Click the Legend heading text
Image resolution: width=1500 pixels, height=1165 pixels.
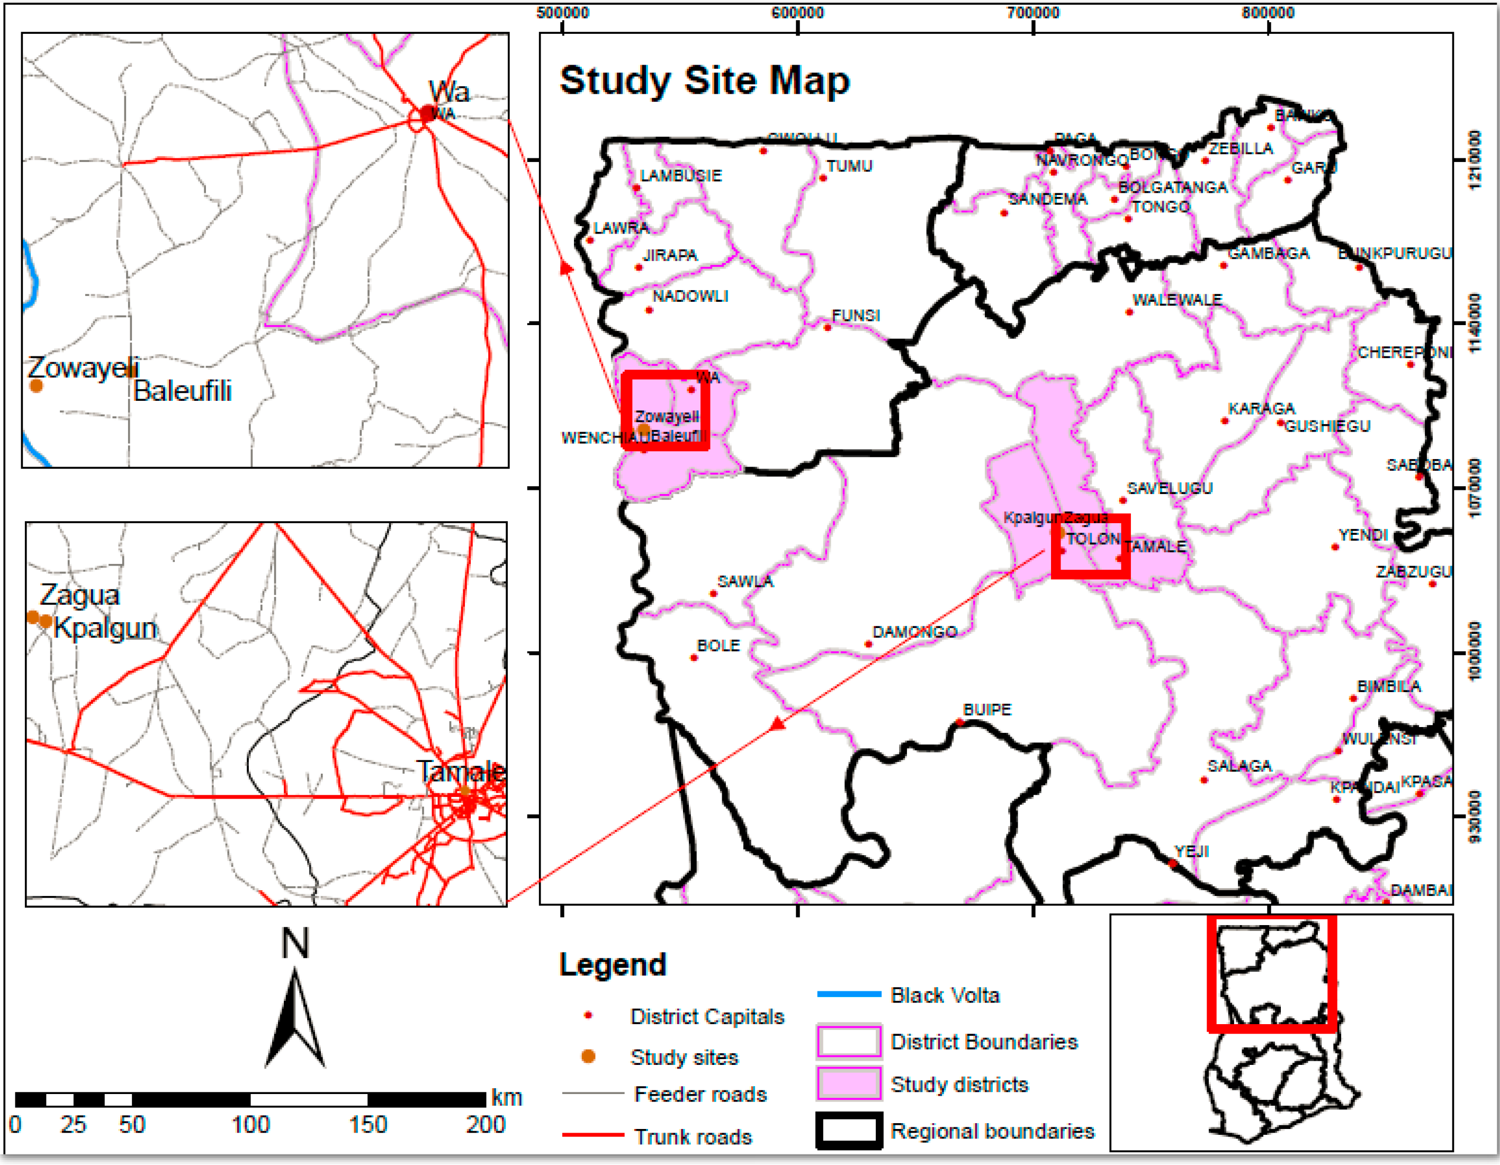click(613, 964)
